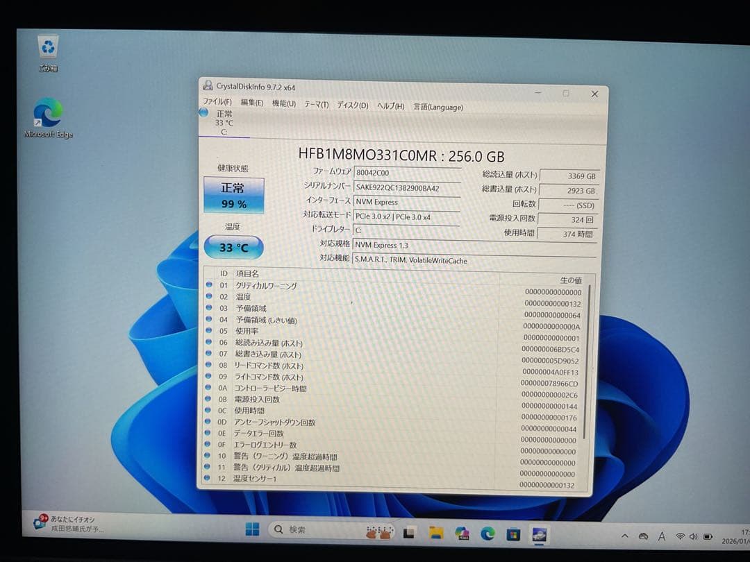Click the Microsoft Edge desktop shortcut

click(48, 118)
